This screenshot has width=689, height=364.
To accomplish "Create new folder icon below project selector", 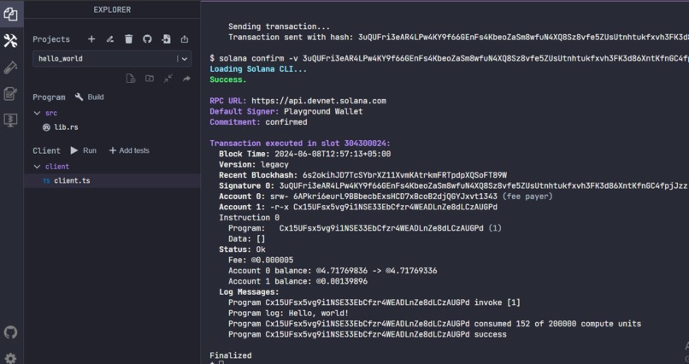I will point(150,79).
